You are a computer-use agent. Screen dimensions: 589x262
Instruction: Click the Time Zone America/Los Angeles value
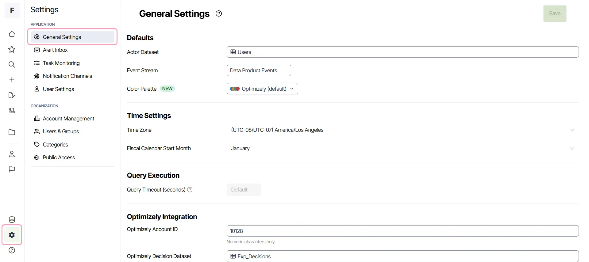click(x=277, y=130)
